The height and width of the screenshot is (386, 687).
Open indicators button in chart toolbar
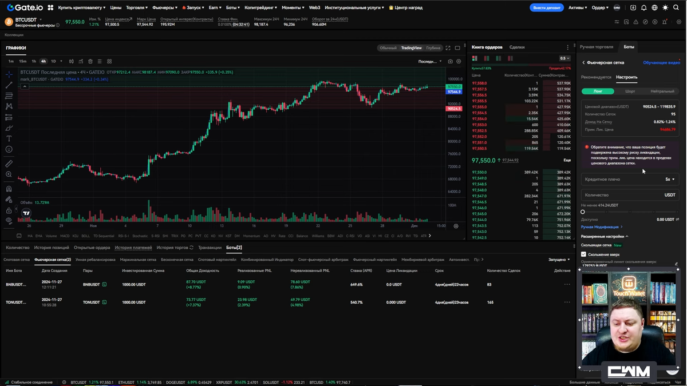81,61
